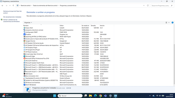Screen dimensions: 175x98
Task: Click the taskbar Buscar search box
Action: 70,96
